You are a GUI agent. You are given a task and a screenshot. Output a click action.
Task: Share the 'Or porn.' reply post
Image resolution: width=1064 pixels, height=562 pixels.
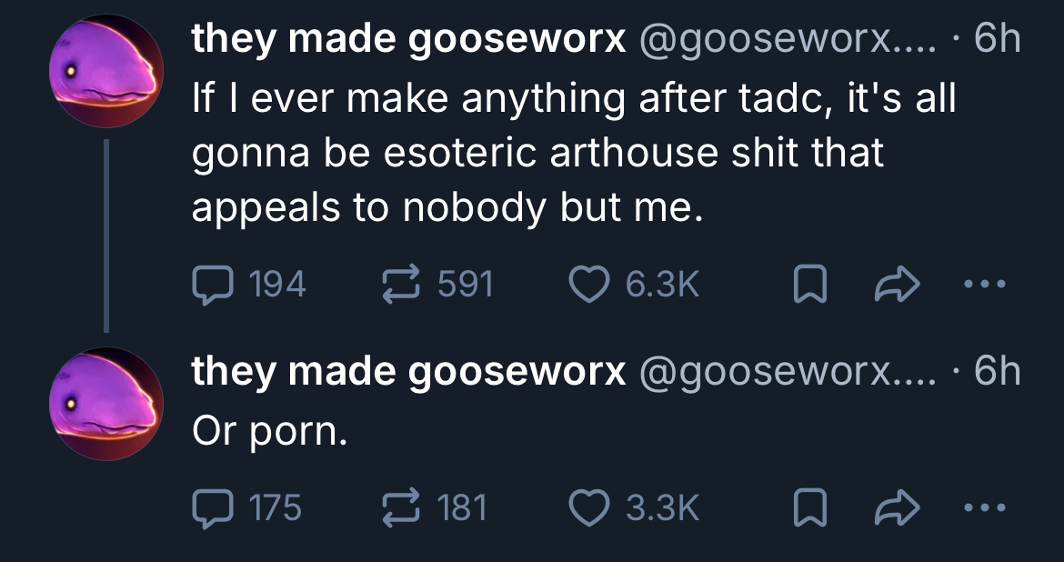897,507
